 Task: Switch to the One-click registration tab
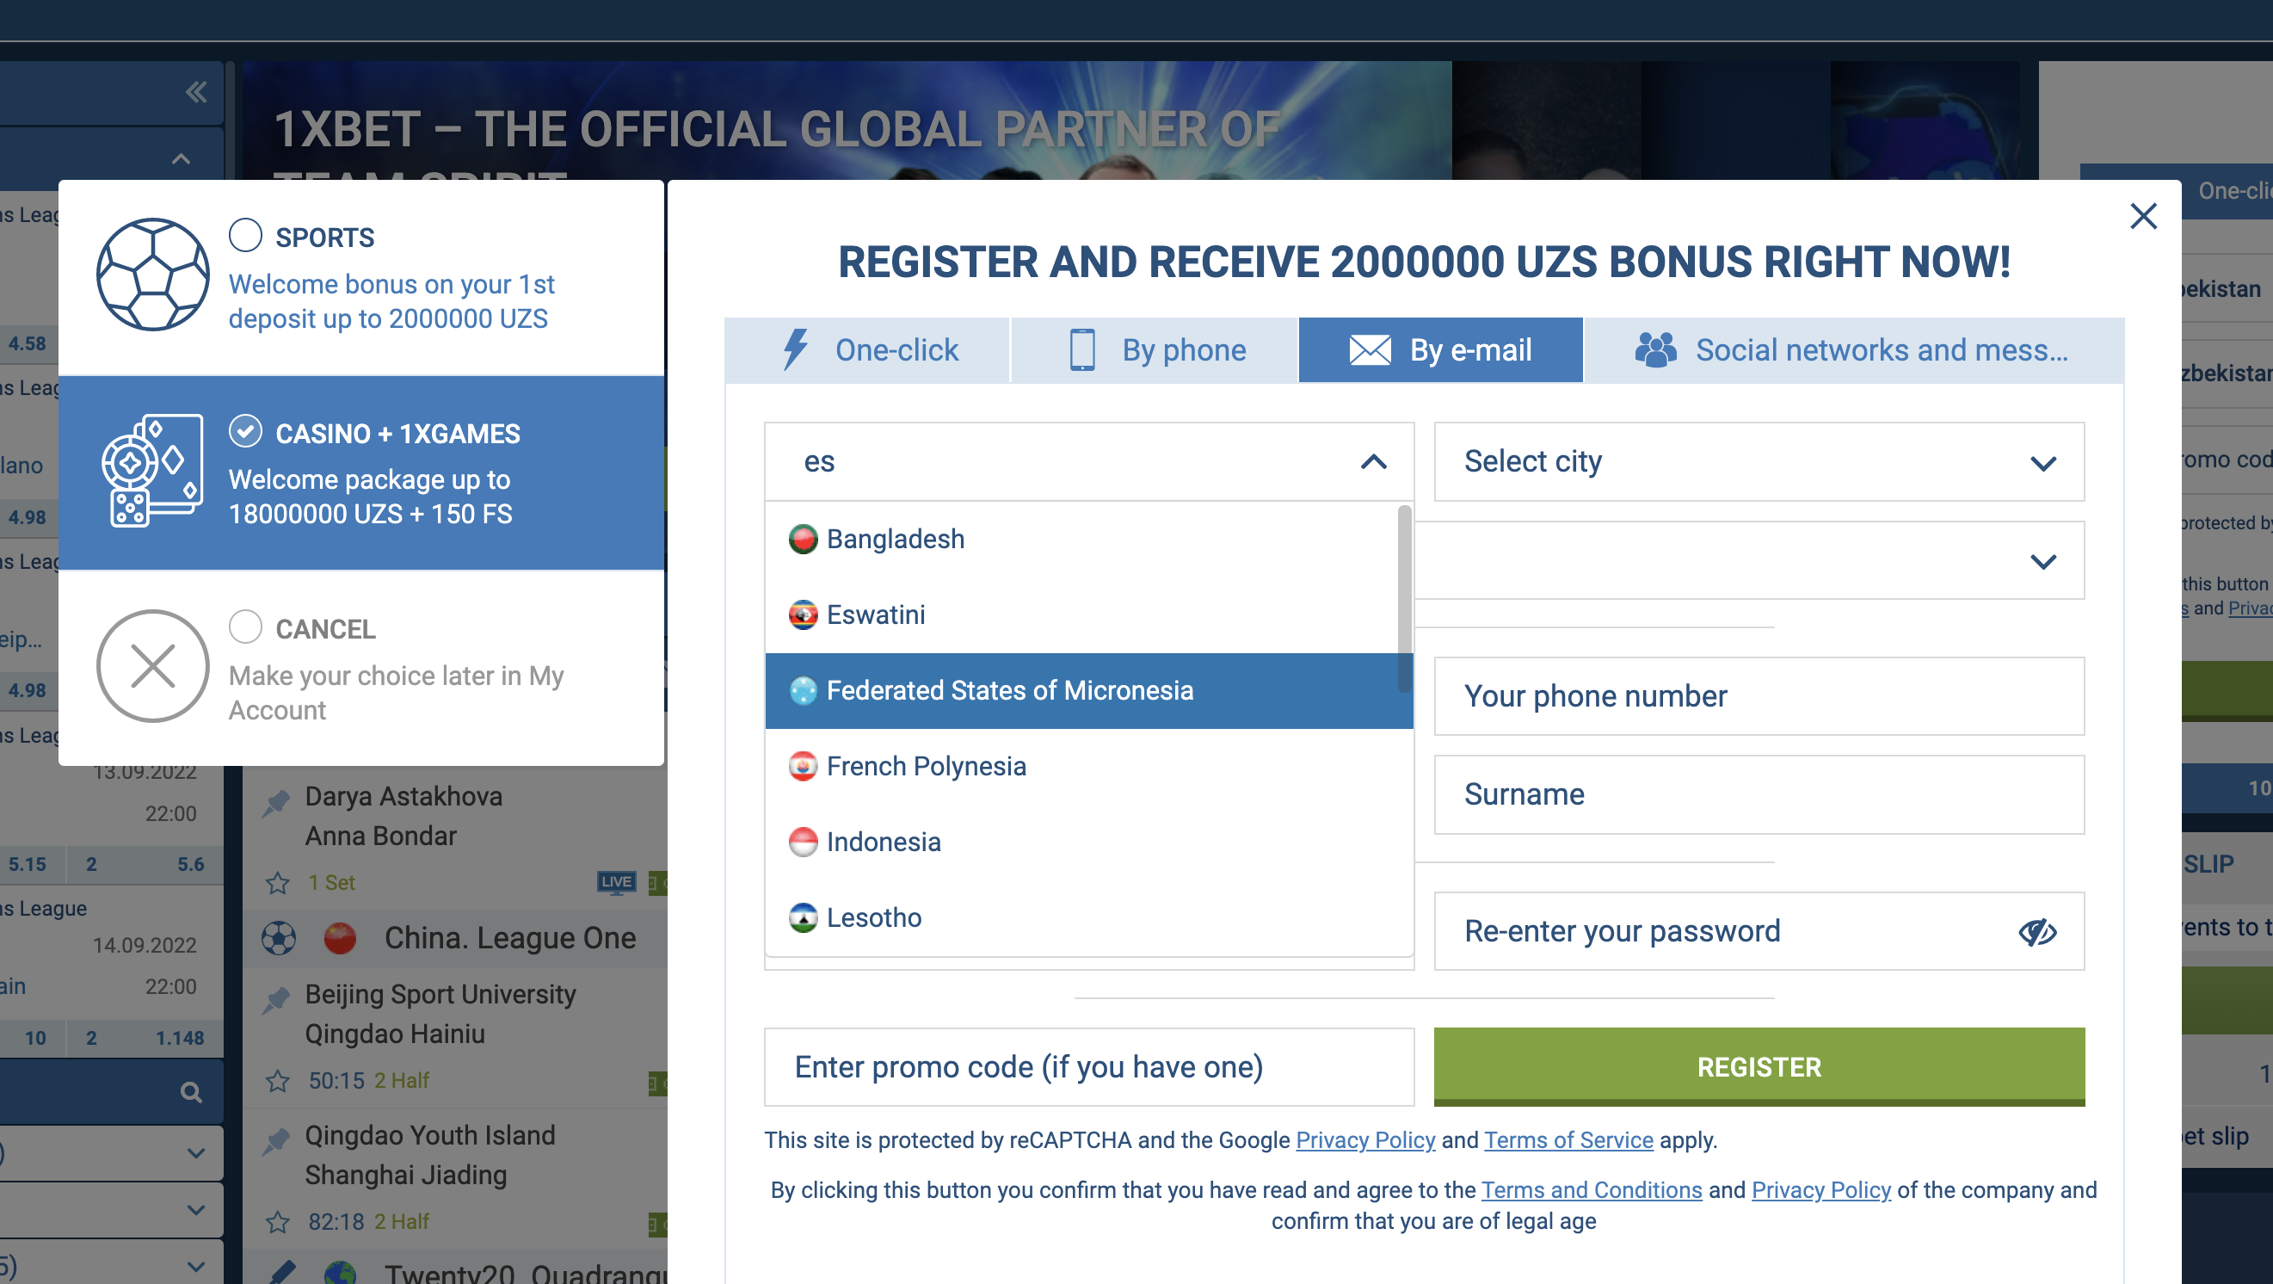867,350
